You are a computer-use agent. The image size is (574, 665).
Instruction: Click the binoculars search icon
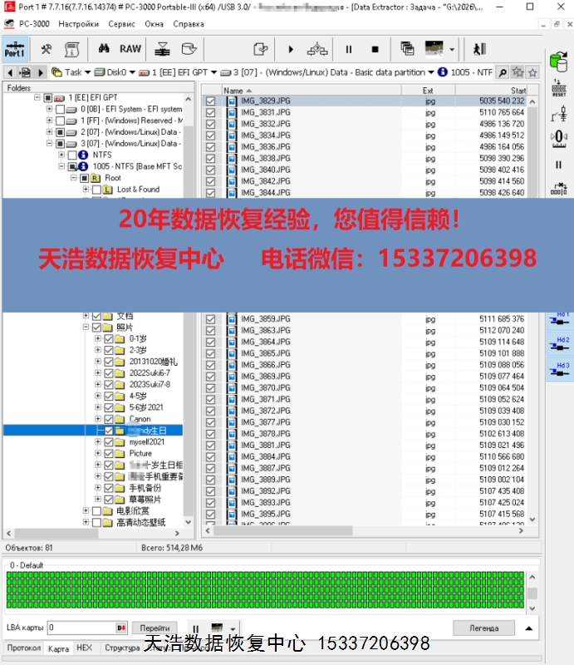pos(105,49)
